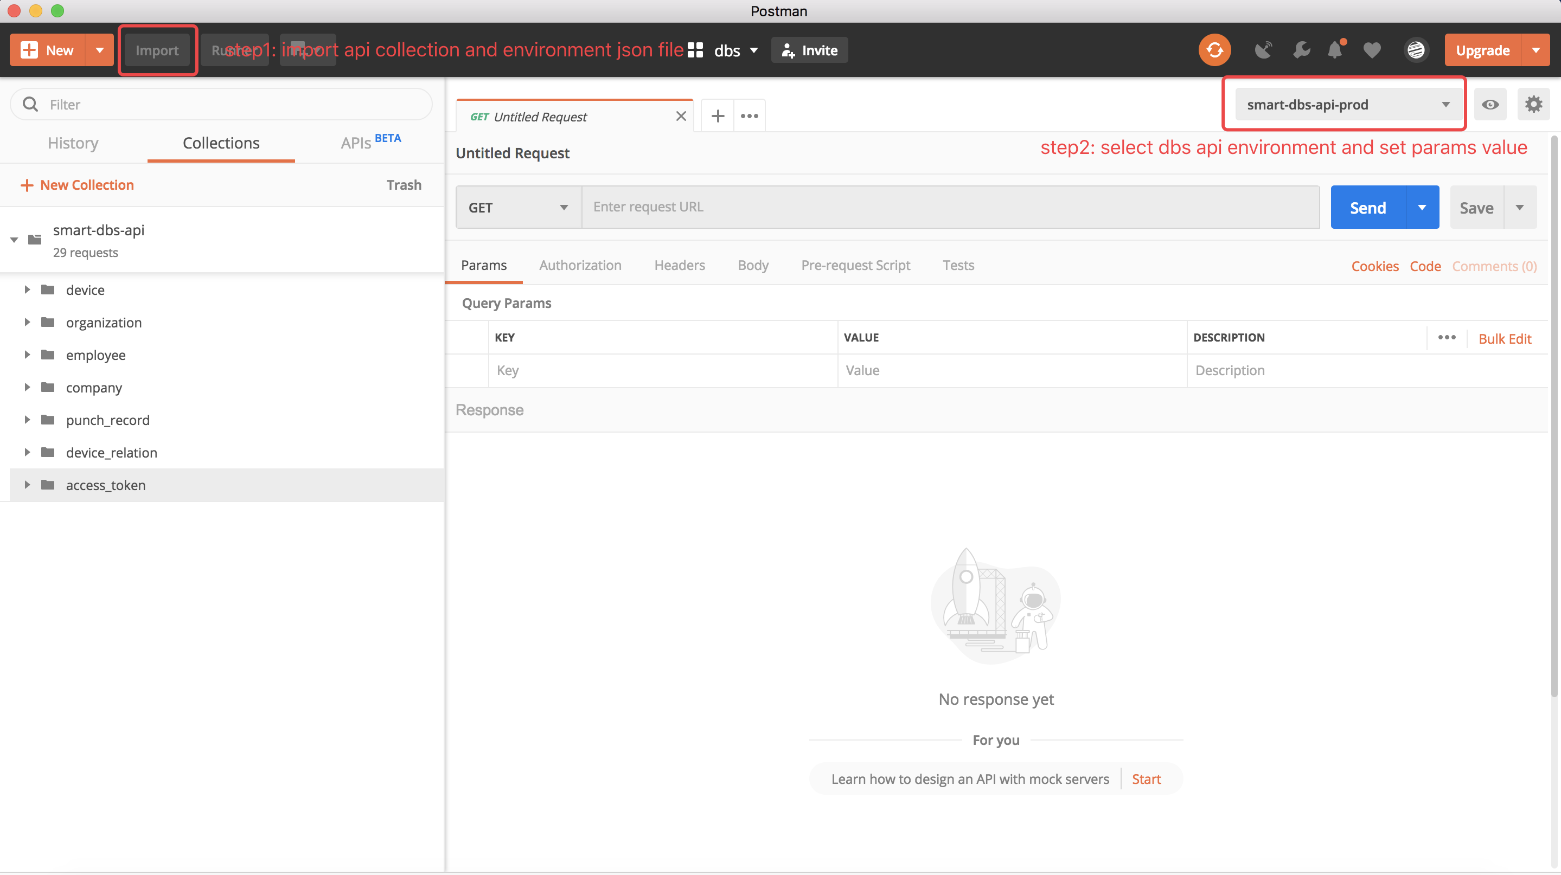Image resolution: width=1561 pixels, height=875 pixels.
Task: Collapse the smart-dbs-api collection
Action: [x=14, y=240]
